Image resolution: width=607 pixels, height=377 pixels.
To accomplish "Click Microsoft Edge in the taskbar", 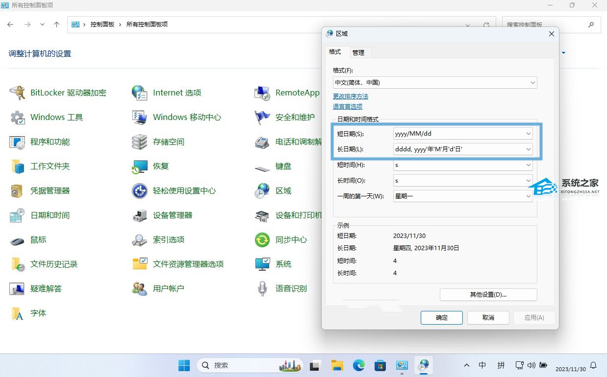I will (358, 365).
